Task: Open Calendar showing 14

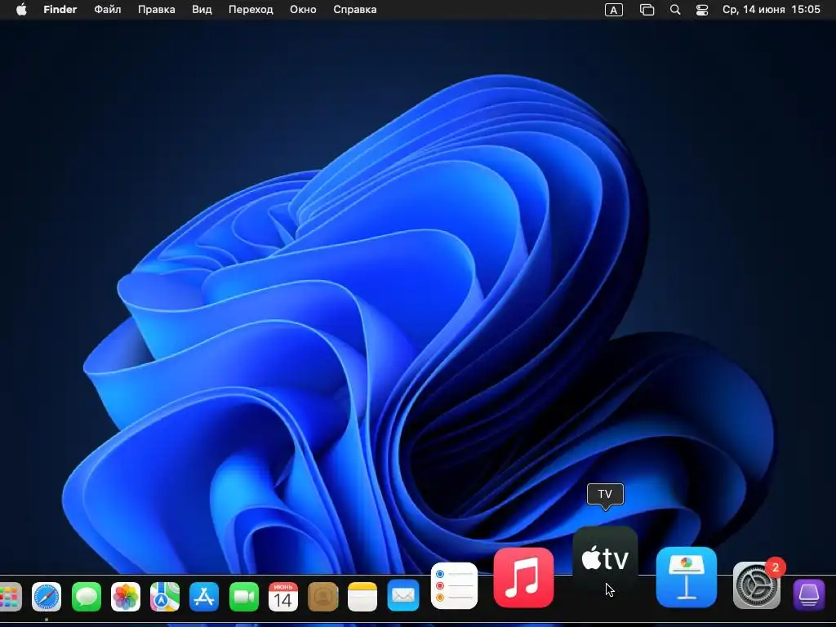Action: click(x=283, y=596)
